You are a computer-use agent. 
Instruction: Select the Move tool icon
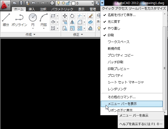pyautogui.click(x=65, y=16)
